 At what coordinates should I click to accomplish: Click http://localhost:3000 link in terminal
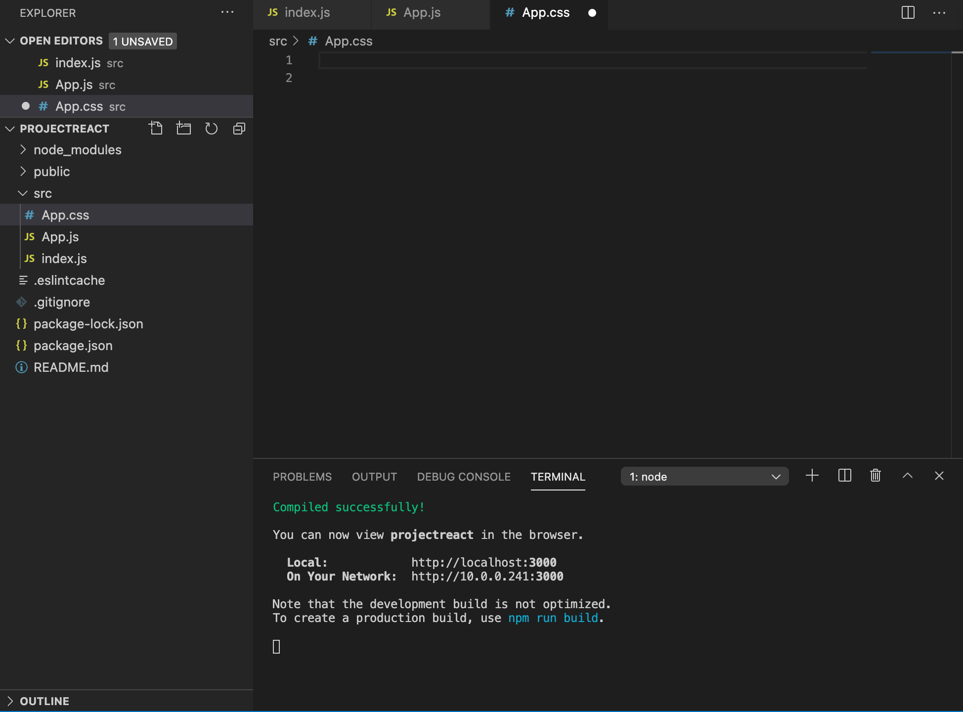pos(484,562)
